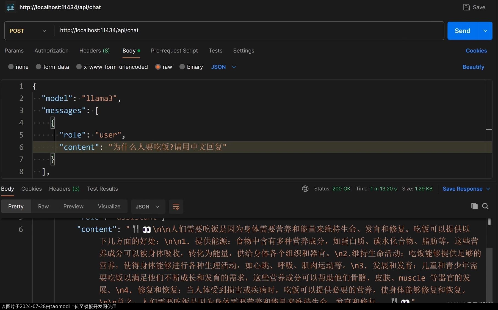Select the none body type
Screen dimensions: 498x310
coord(11,67)
